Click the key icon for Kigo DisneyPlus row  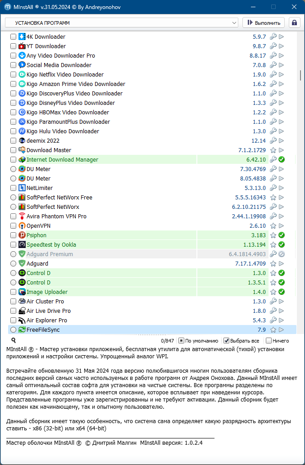(x=273, y=103)
